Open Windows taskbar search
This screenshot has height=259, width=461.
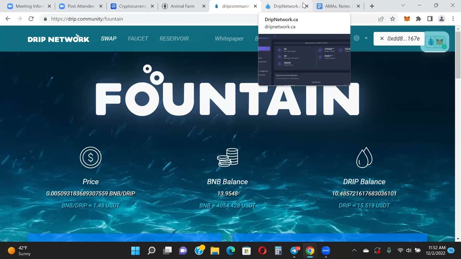click(x=152, y=251)
